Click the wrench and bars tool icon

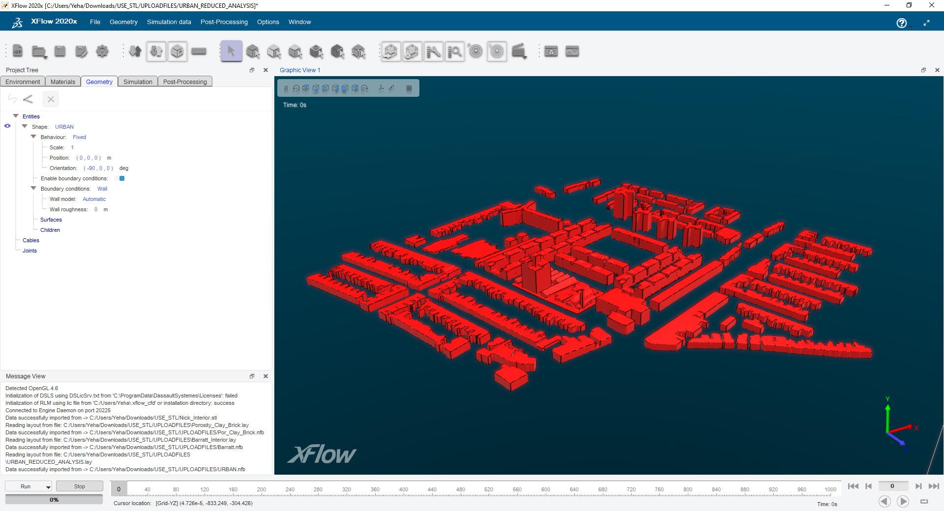tap(433, 51)
